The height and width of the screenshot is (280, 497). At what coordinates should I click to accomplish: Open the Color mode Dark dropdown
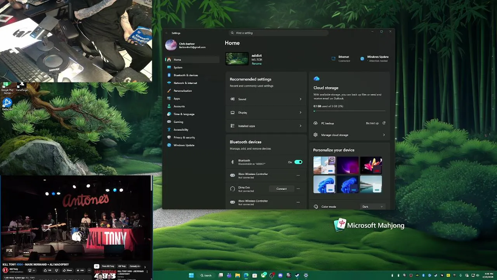(x=372, y=206)
